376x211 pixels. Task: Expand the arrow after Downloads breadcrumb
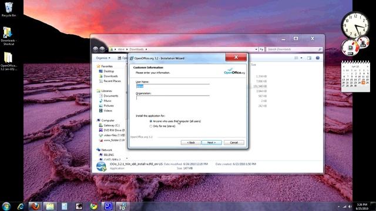(146, 49)
